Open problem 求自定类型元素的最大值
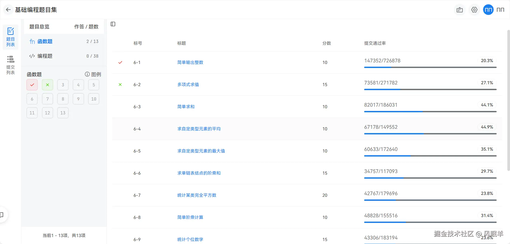Viewport: 510px width, 244px height. (x=201, y=151)
